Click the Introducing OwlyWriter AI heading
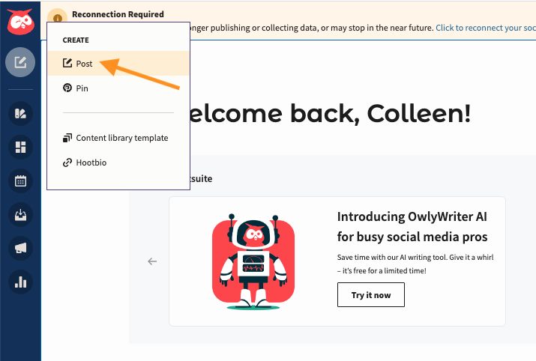Viewport: 536px width, 361px height. coord(412,227)
